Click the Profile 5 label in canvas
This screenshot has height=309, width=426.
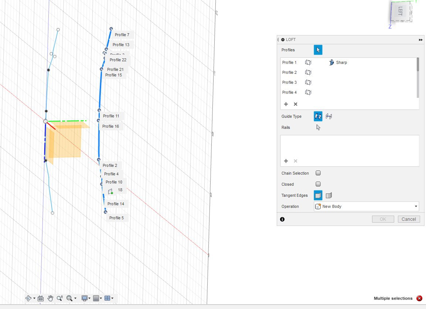pyautogui.click(x=116, y=218)
